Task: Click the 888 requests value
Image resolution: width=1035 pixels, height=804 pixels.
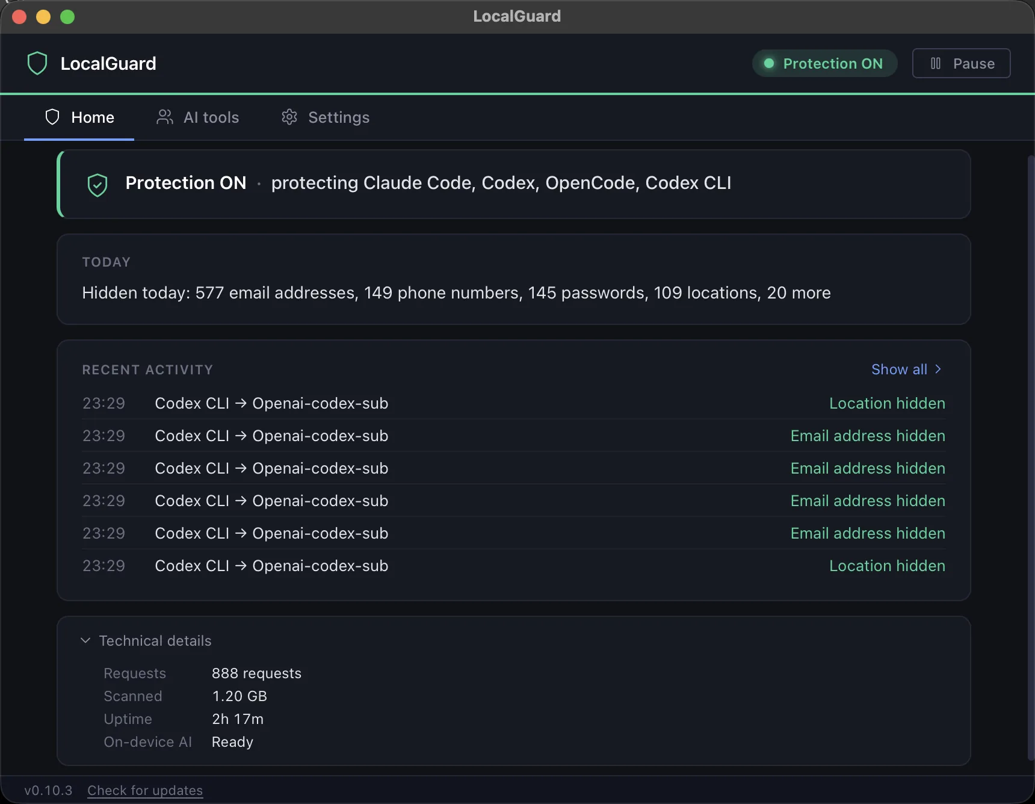Action: [x=256, y=673]
